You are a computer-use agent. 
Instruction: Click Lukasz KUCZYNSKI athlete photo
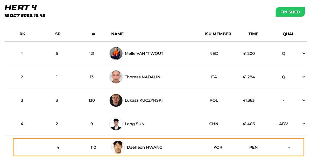click(116, 100)
